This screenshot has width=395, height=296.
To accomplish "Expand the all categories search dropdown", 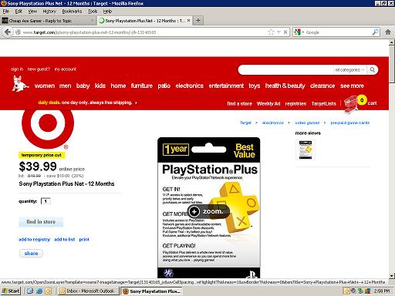I will point(349,69).
